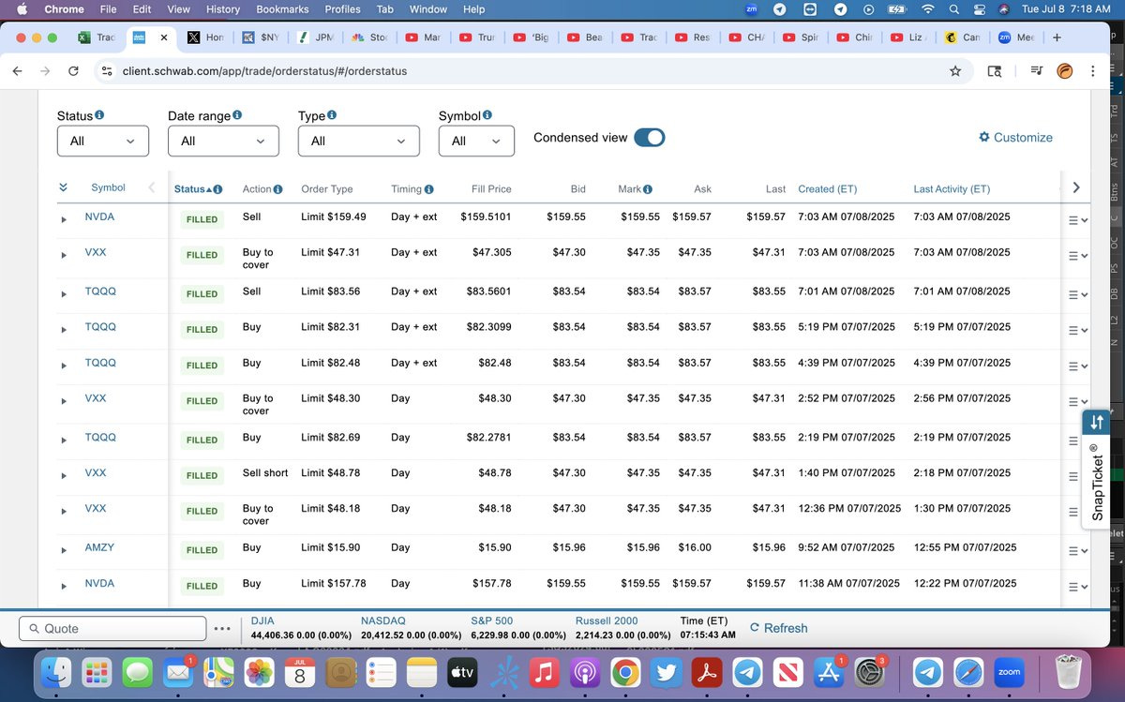Image resolution: width=1125 pixels, height=702 pixels.
Task: Click the info icon beside Status filter label
Action: click(99, 114)
